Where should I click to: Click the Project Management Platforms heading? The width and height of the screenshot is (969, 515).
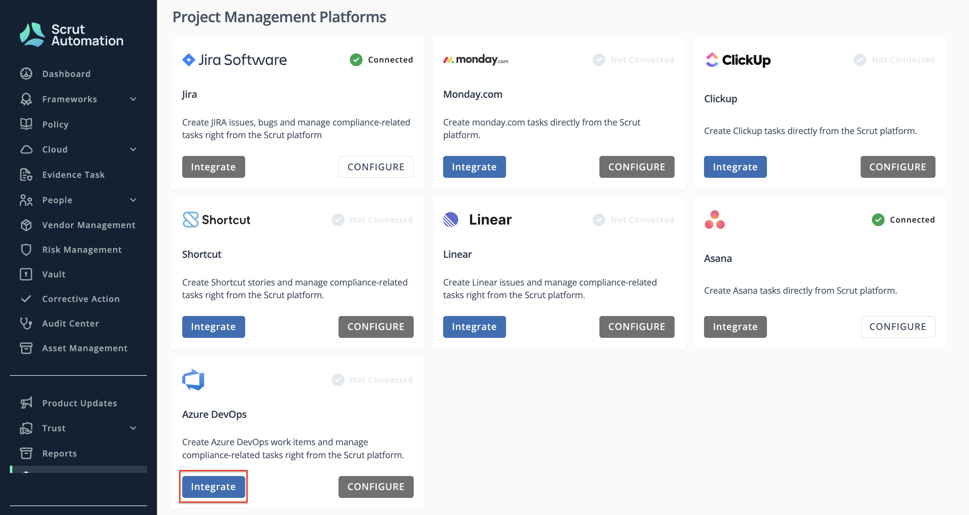(279, 17)
